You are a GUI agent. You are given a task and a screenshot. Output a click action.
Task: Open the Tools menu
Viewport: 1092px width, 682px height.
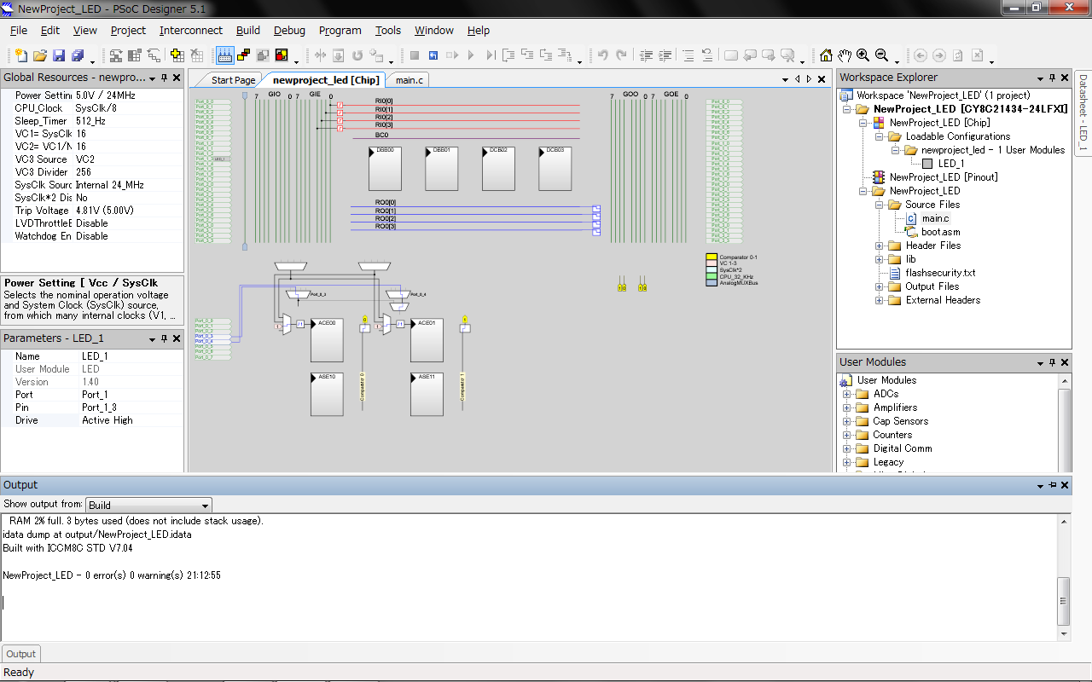point(388,30)
